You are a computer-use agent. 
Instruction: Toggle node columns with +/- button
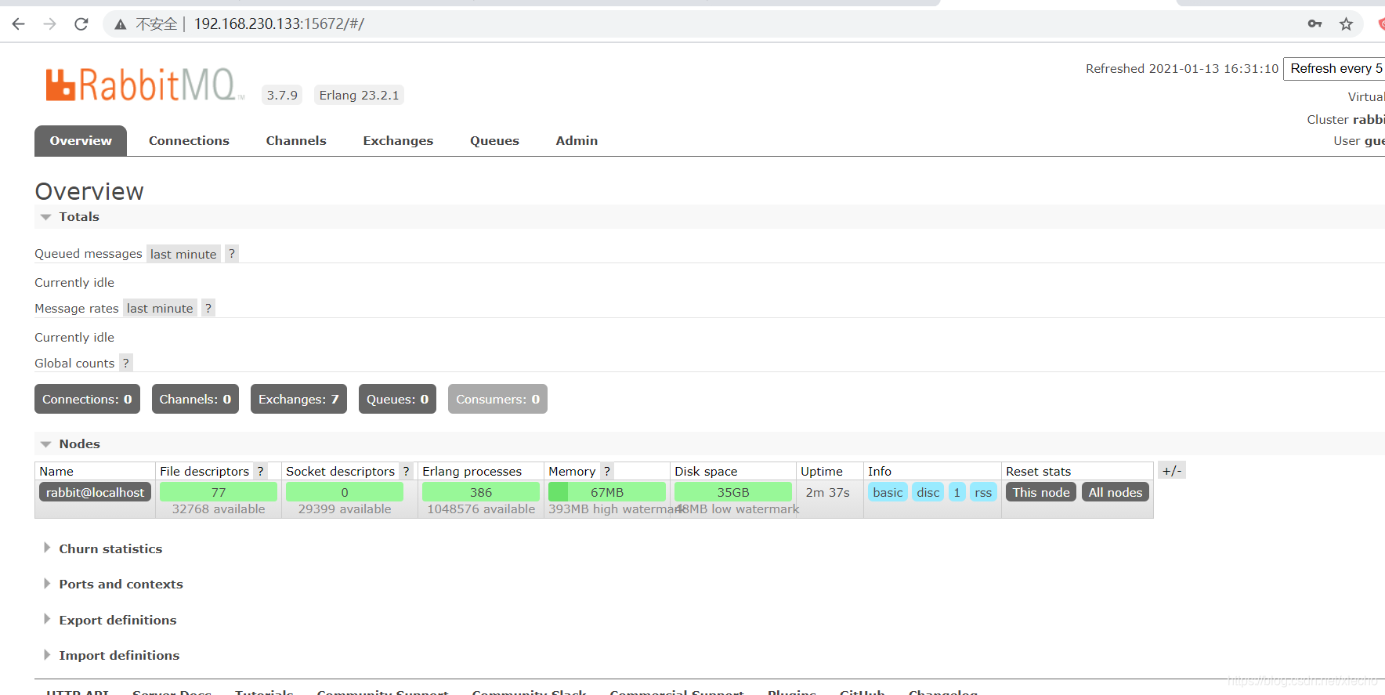[1172, 470]
